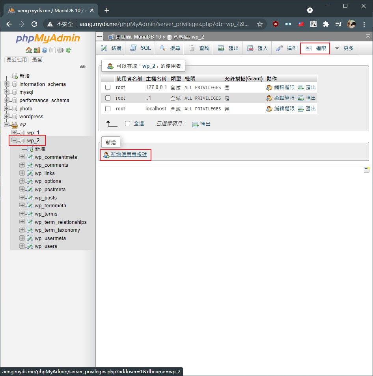
Task: Reload navigation panel green icon
Action: (68, 50)
